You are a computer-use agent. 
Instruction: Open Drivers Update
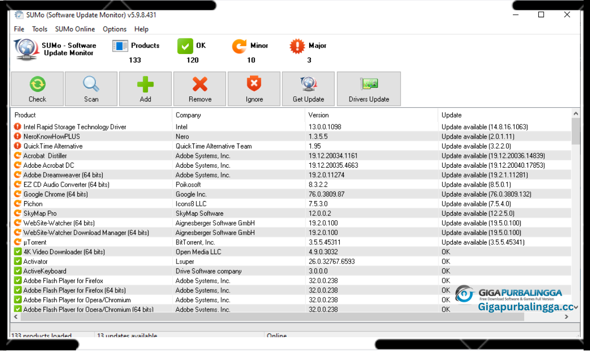[369, 89]
